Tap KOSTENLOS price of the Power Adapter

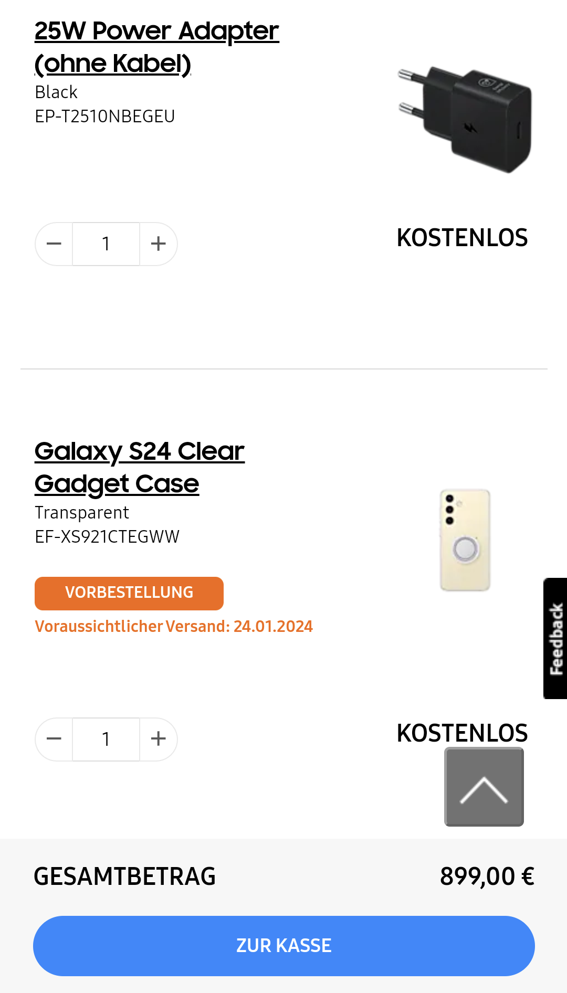point(462,238)
